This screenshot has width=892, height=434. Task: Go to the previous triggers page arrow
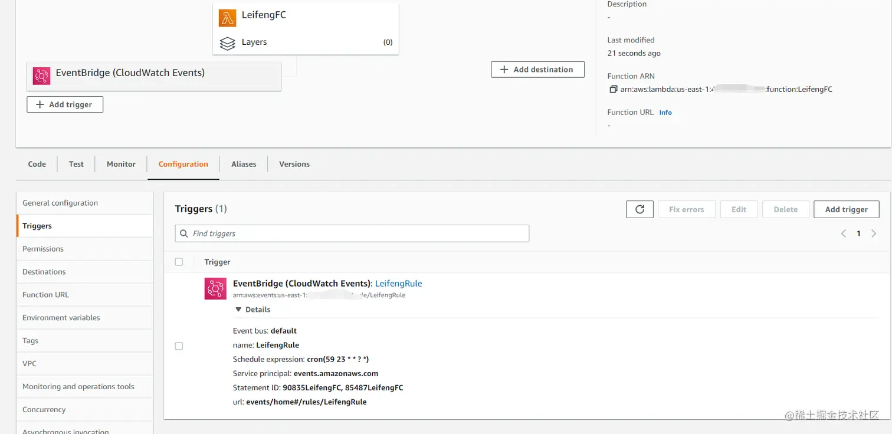click(844, 234)
